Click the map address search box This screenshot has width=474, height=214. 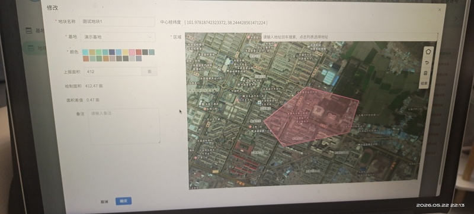pyautogui.click(x=349, y=37)
